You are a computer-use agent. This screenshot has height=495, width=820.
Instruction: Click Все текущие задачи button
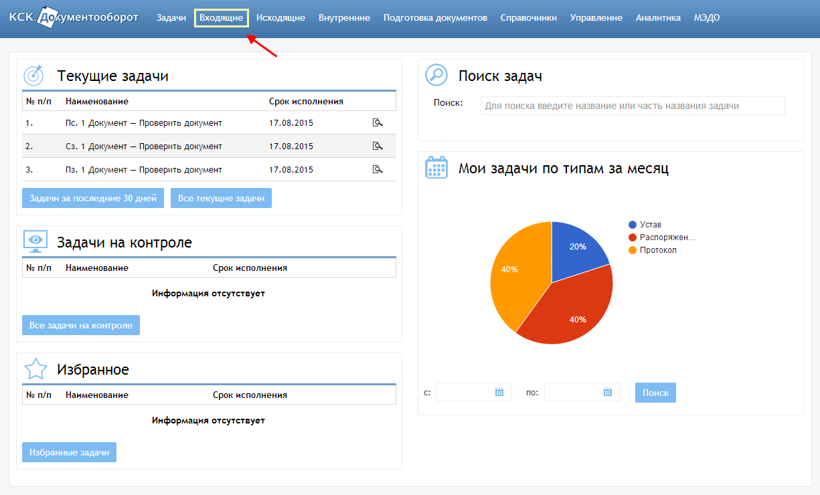pyautogui.click(x=221, y=198)
